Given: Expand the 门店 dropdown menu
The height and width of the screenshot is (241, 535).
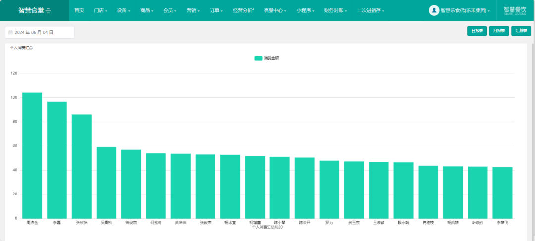Looking at the screenshot, I should (100, 10).
